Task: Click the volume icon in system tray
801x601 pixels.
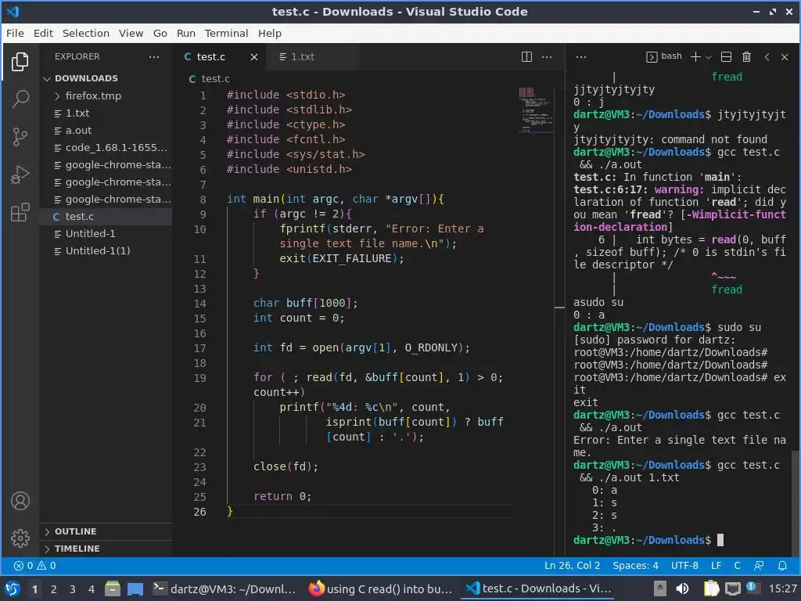Action: tap(682, 589)
